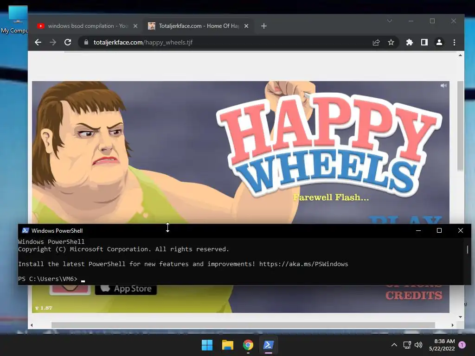Go back in Chrome browser
Image resolution: width=475 pixels, height=356 pixels.
click(x=38, y=42)
